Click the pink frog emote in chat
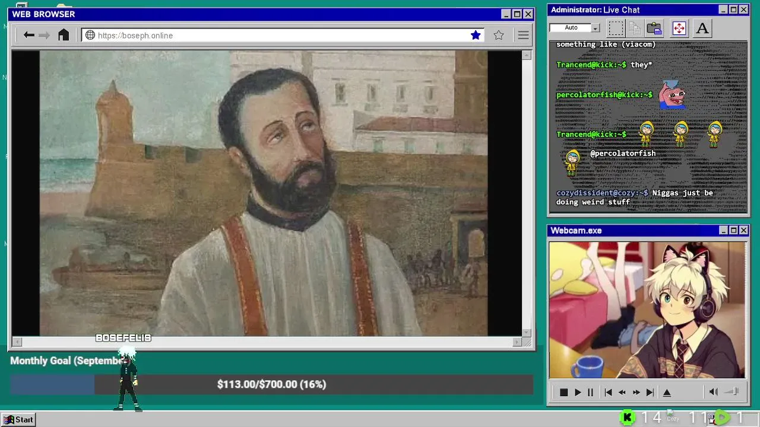Image resolution: width=760 pixels, height=427 pixels. point(673,95)
